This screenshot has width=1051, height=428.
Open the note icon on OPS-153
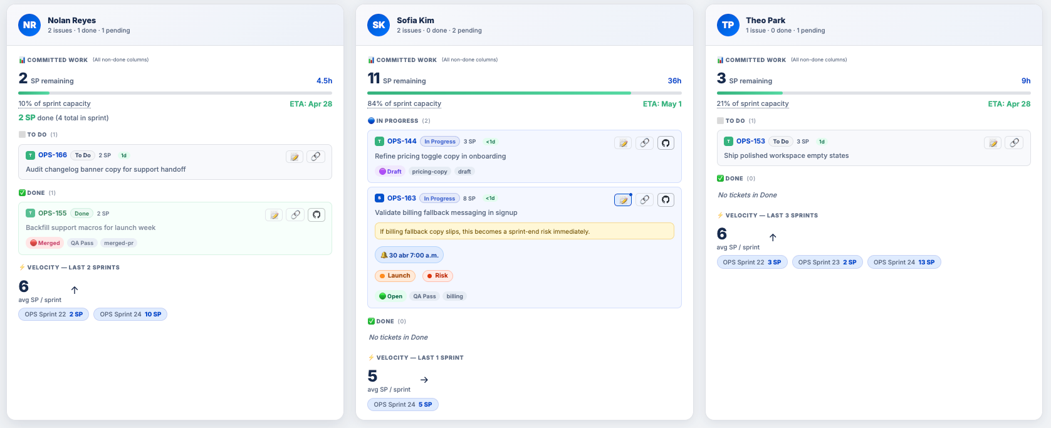click(x=993, y=143)
